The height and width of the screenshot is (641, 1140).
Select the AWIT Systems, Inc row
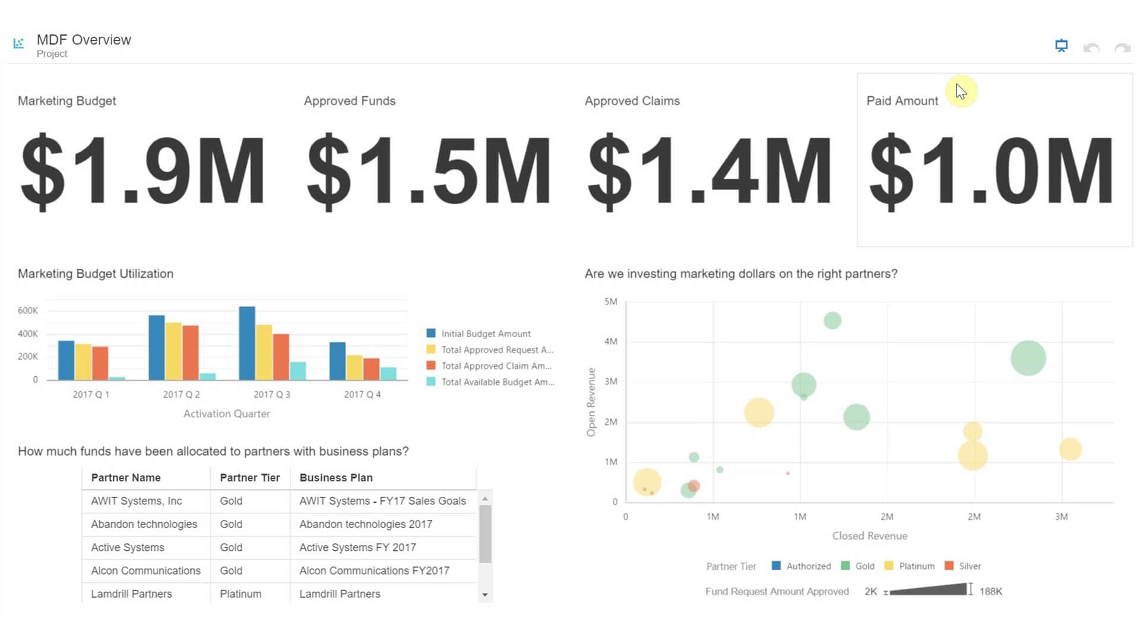point(137,501)
